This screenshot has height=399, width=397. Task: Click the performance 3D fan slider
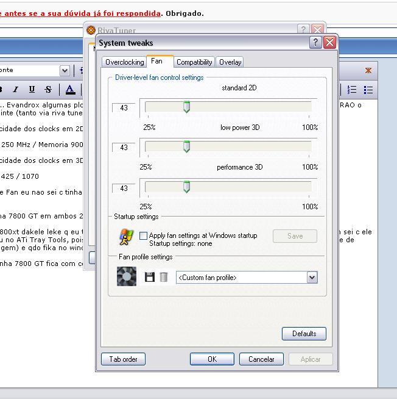click(187, 187)
